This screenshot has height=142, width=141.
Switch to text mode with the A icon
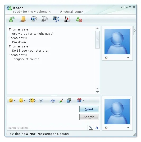pos(97,128)
